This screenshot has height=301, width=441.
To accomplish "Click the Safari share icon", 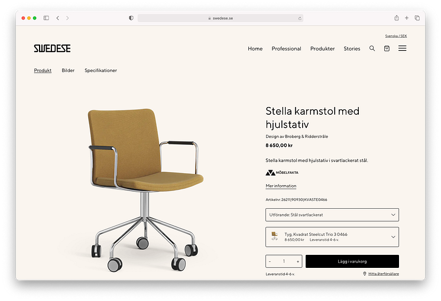I will (x=396, y=18).
